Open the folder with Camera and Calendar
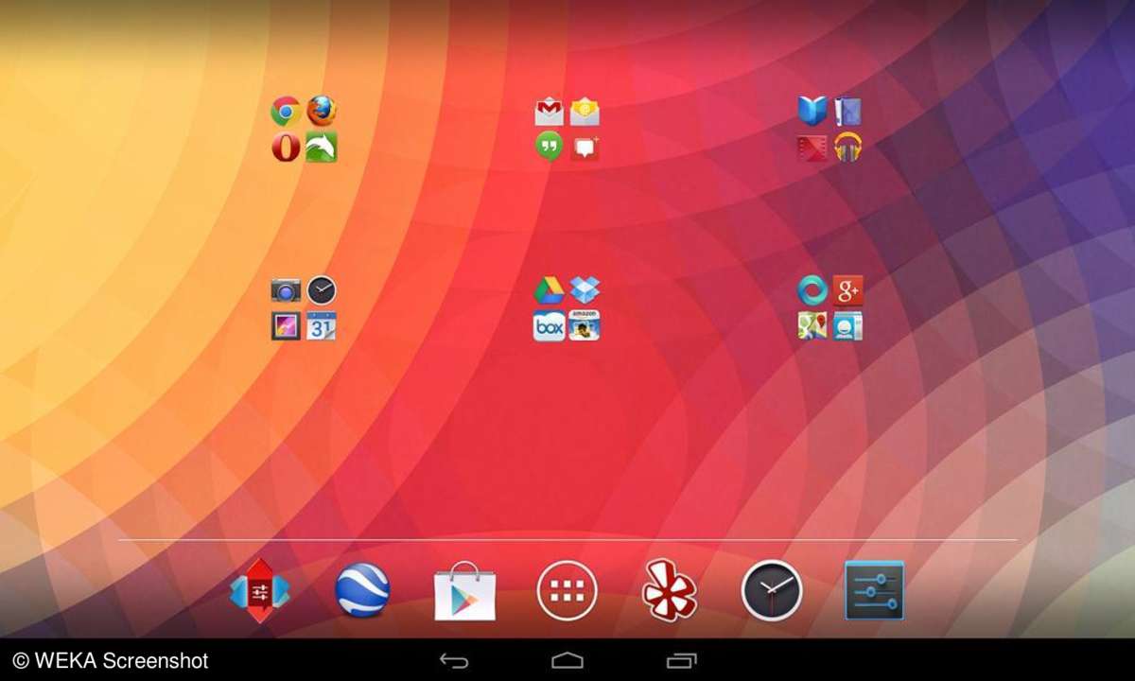Screen dimensions: 1135x681 coord(304,307)
